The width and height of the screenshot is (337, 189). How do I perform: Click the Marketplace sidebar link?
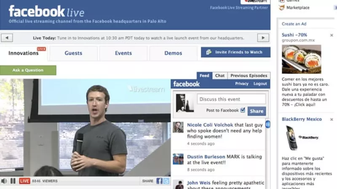pyautogui.click(x=298, y=8)
